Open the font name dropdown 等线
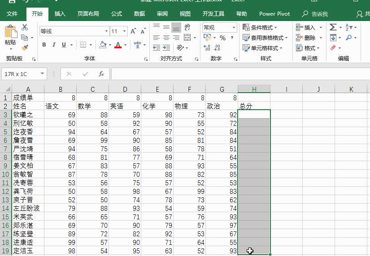The width and height of the screenshot is (370, 256). coord(106,31)
